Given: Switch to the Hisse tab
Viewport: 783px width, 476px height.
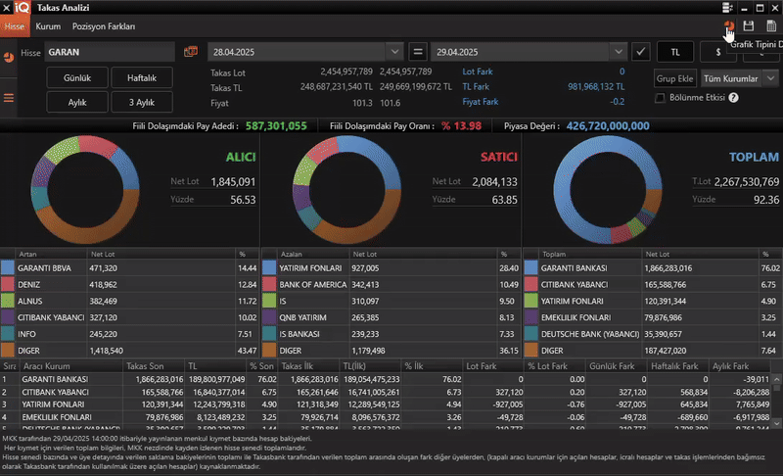Looking at the screenshot, I should (15, 26).
